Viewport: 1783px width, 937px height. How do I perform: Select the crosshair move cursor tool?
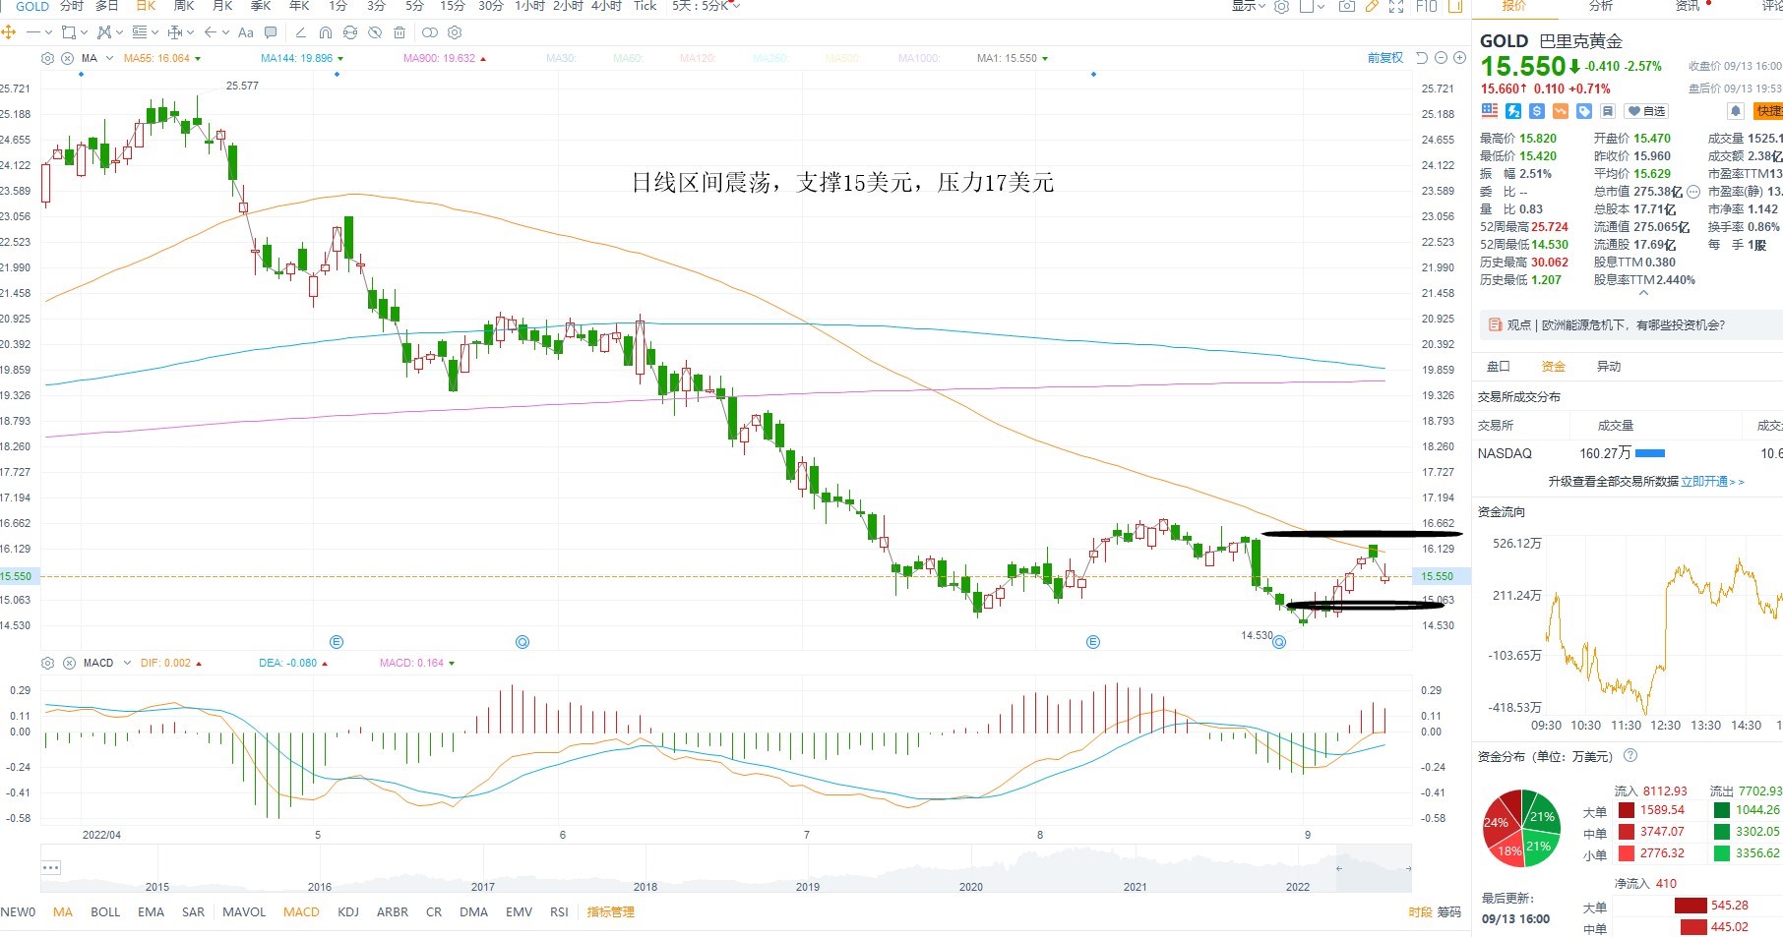coord(9,32)
